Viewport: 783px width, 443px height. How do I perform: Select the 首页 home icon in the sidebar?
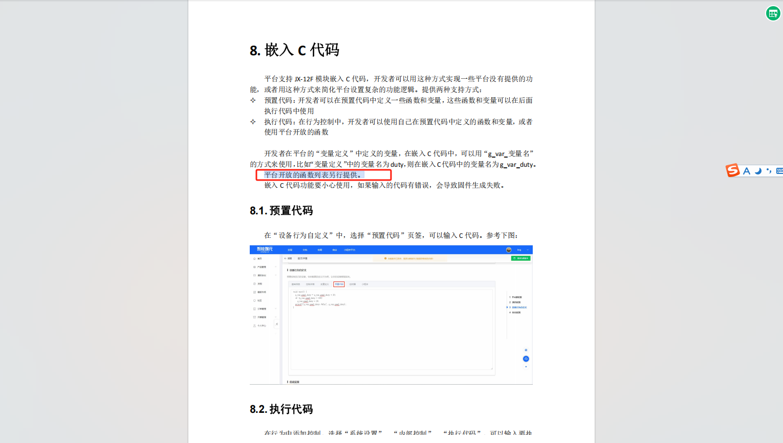coord(255,259)
